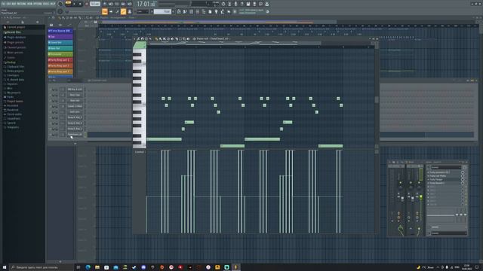Toggle Fruity parametric EQ 2 enable knob
The width and height of the screenshot is (483, 271).
463,172
